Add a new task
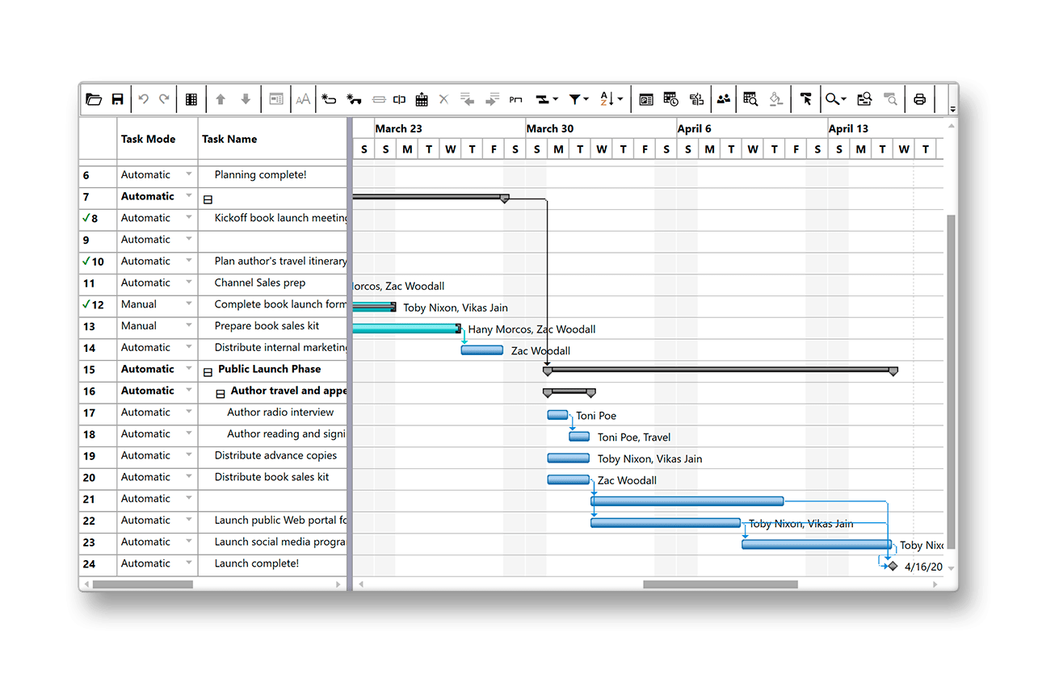Viewport: 1042px width, 674px height. click(329, 98)
